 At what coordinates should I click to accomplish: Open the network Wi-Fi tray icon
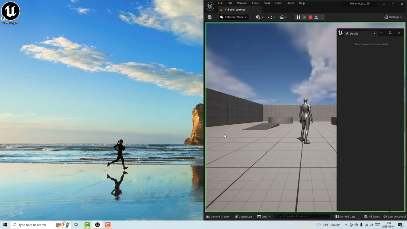click(367, 225)
